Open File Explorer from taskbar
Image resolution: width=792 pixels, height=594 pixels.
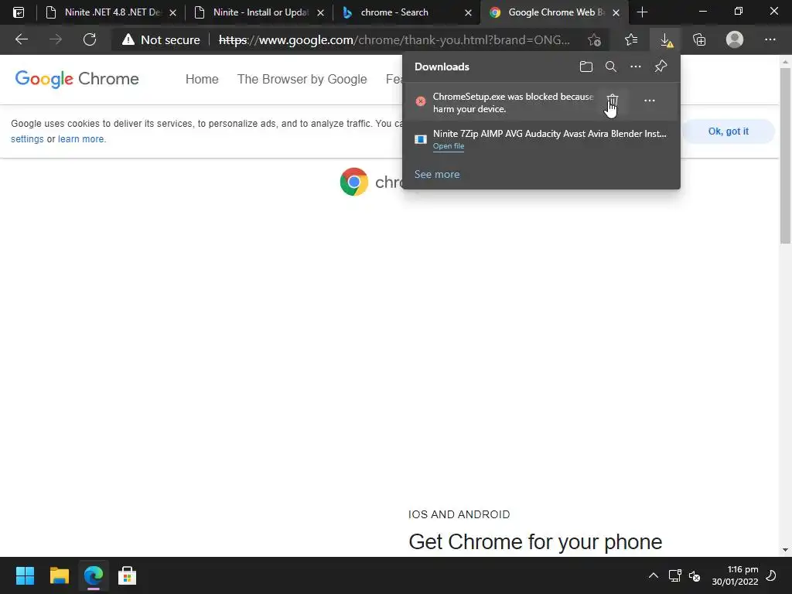(59, 575)
